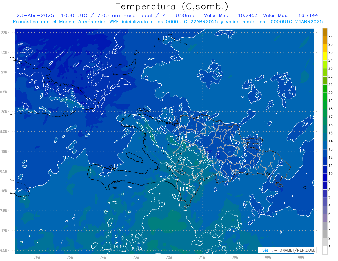Click the white bottom swatch of color scale

click(325, 250)
